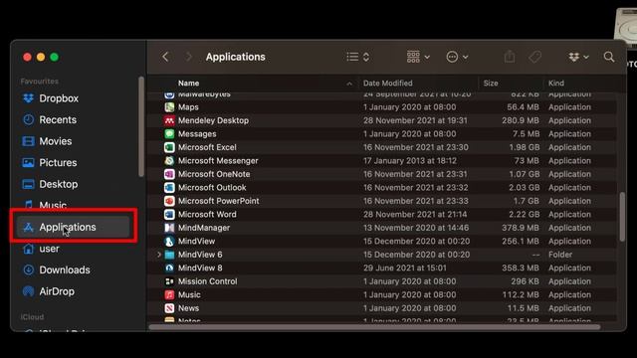Select the MindView 8 app icon
Viewport: 637px width, 358px height.
169,268
